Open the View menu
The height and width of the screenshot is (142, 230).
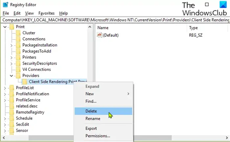tap(29, 13)
